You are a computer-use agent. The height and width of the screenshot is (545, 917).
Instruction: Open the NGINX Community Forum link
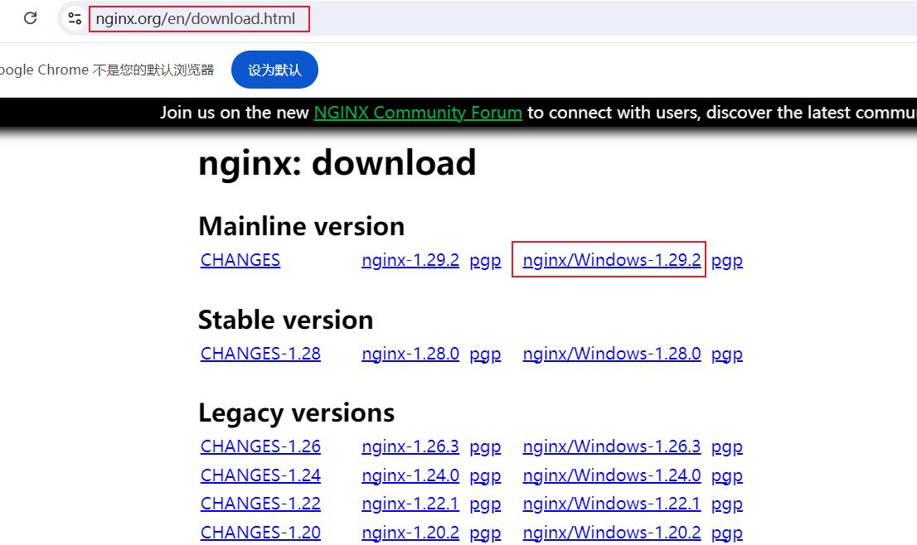[x=417, y=113]
